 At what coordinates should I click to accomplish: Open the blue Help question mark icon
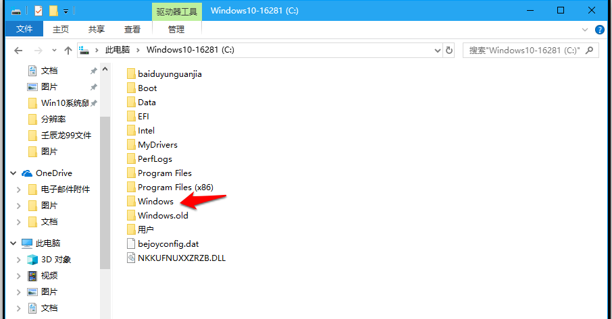pyautogui.click(x=600, y=30)
